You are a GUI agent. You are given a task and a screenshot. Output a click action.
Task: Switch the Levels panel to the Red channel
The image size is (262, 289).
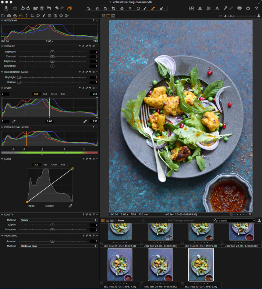click(45, 94)
